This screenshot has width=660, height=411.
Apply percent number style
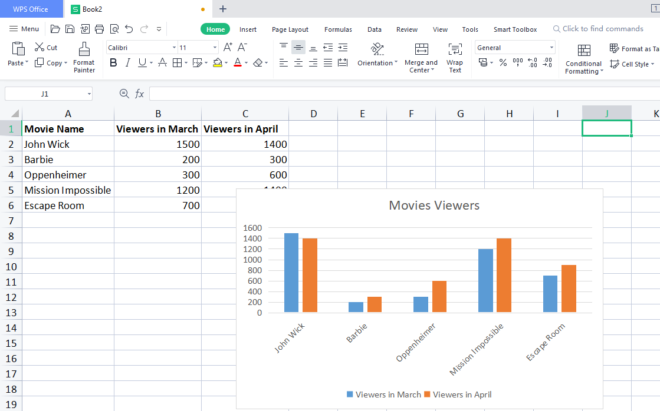[504, 62]
